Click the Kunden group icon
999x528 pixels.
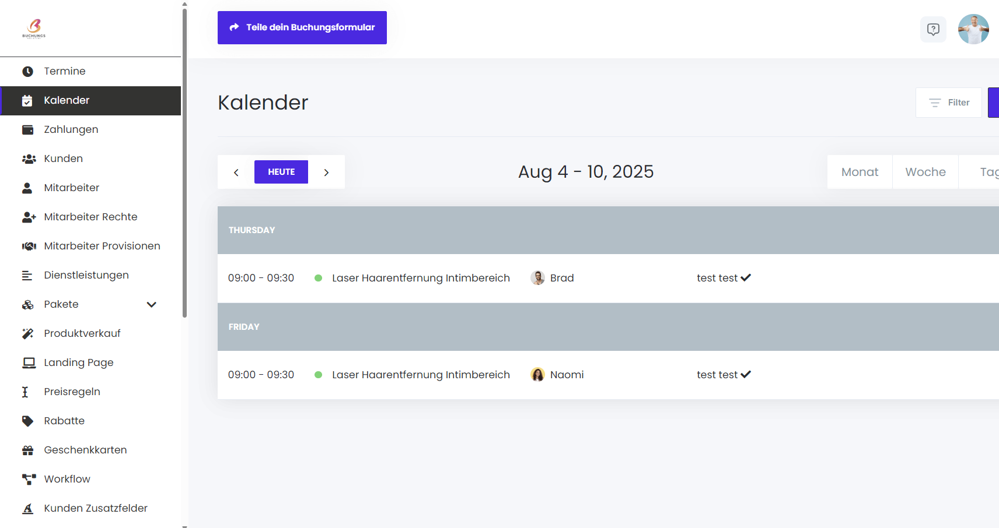pos(28,159)
